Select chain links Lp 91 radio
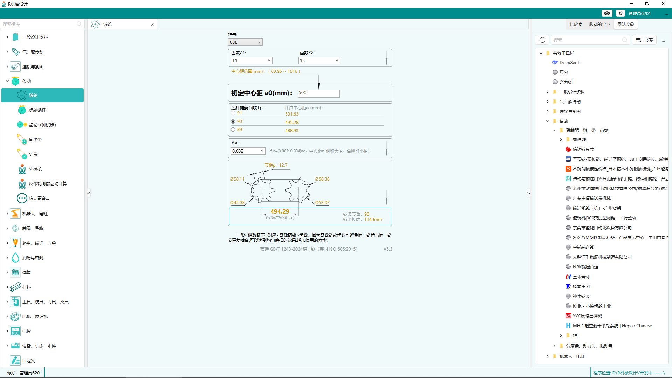Screen dimensions: 672x378 coord(233,113)
